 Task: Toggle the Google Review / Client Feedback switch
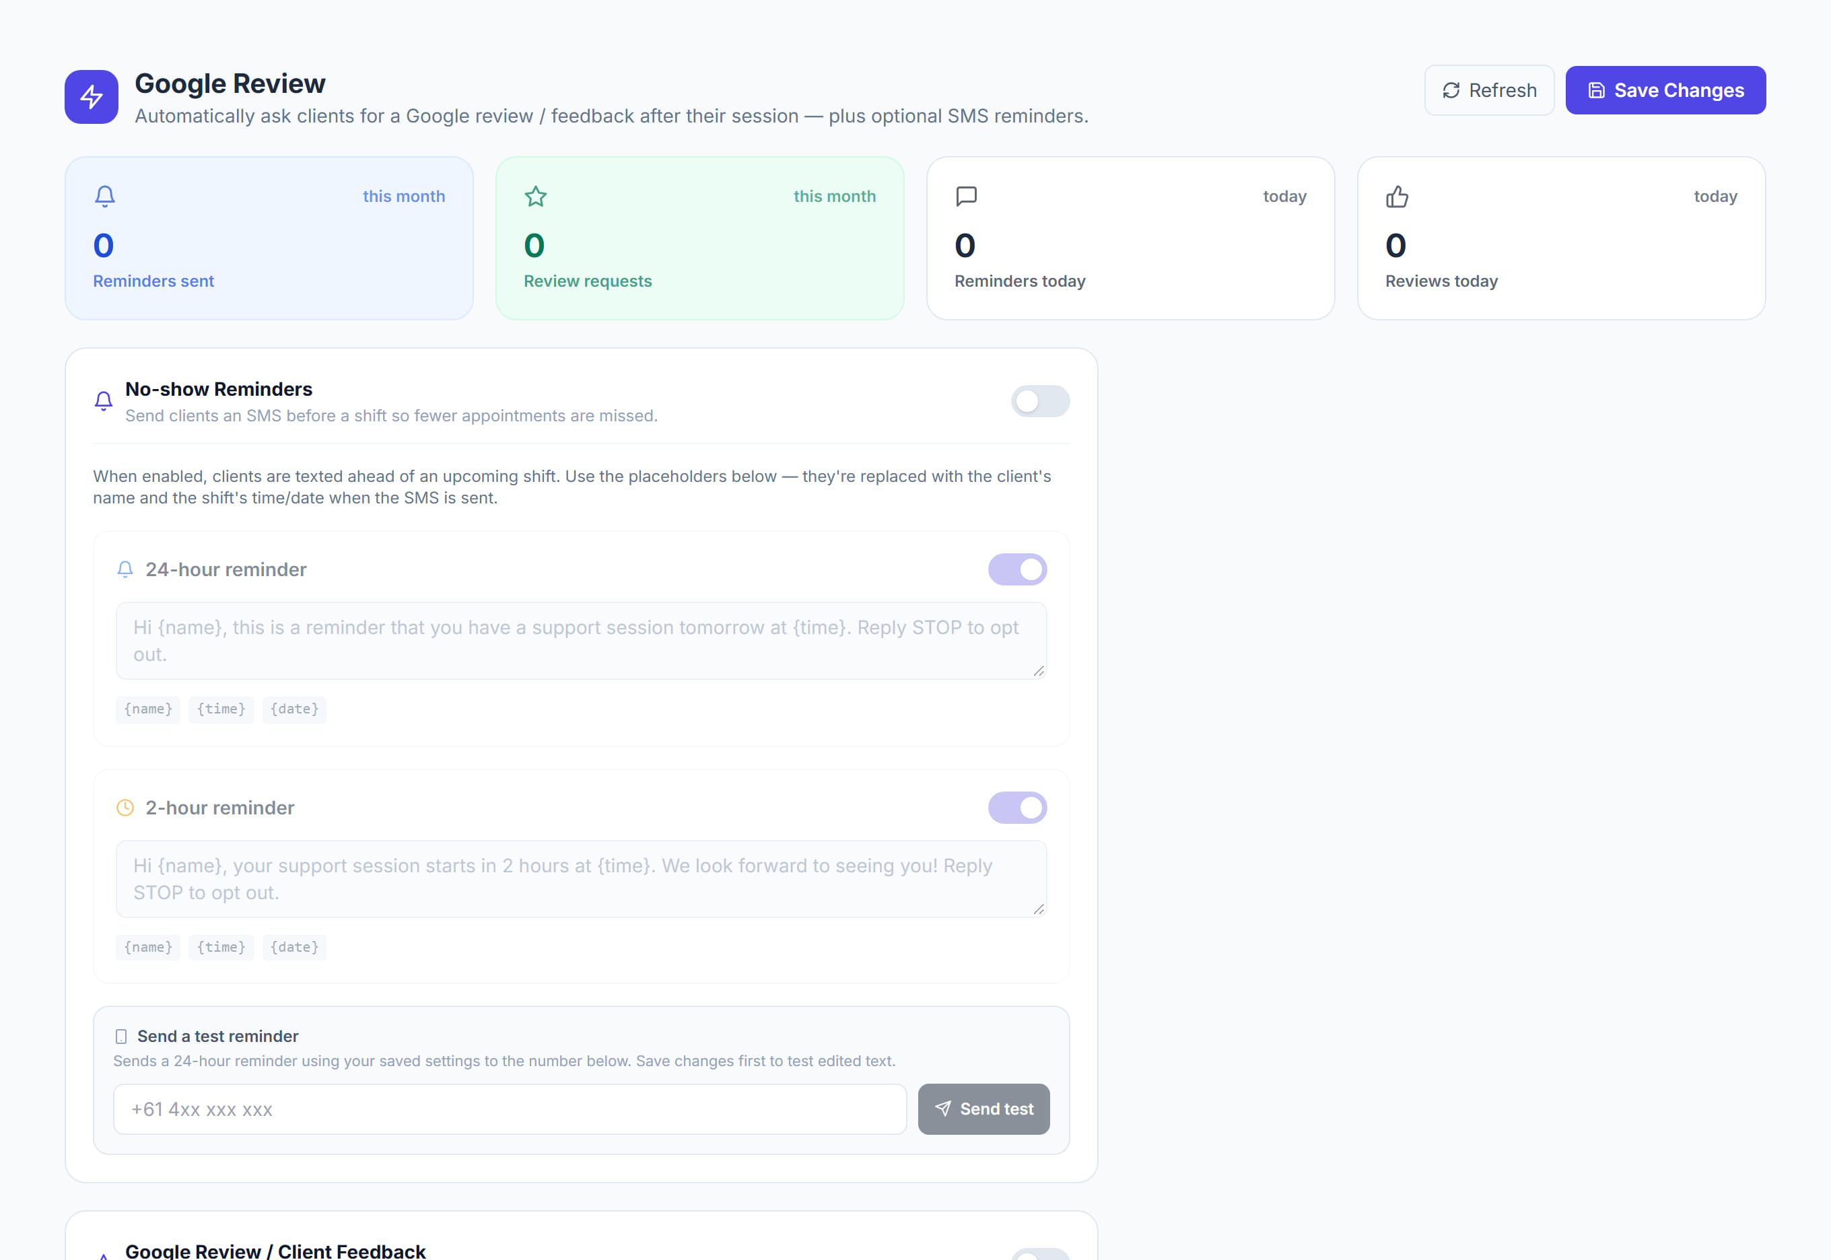point(1040,1255)
